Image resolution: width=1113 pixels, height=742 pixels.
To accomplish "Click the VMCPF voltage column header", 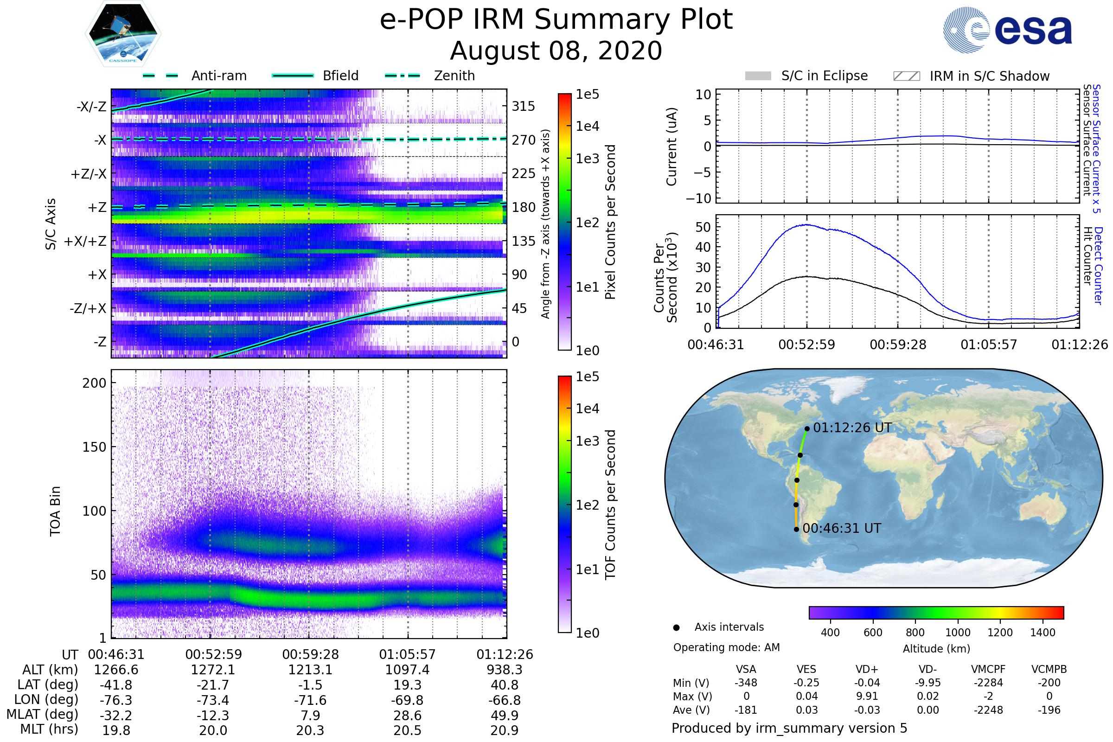I will click(x=988, y=669).
